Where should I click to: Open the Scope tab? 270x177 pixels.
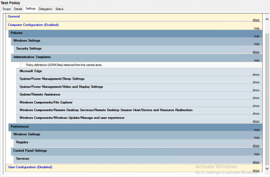(6, 9)
